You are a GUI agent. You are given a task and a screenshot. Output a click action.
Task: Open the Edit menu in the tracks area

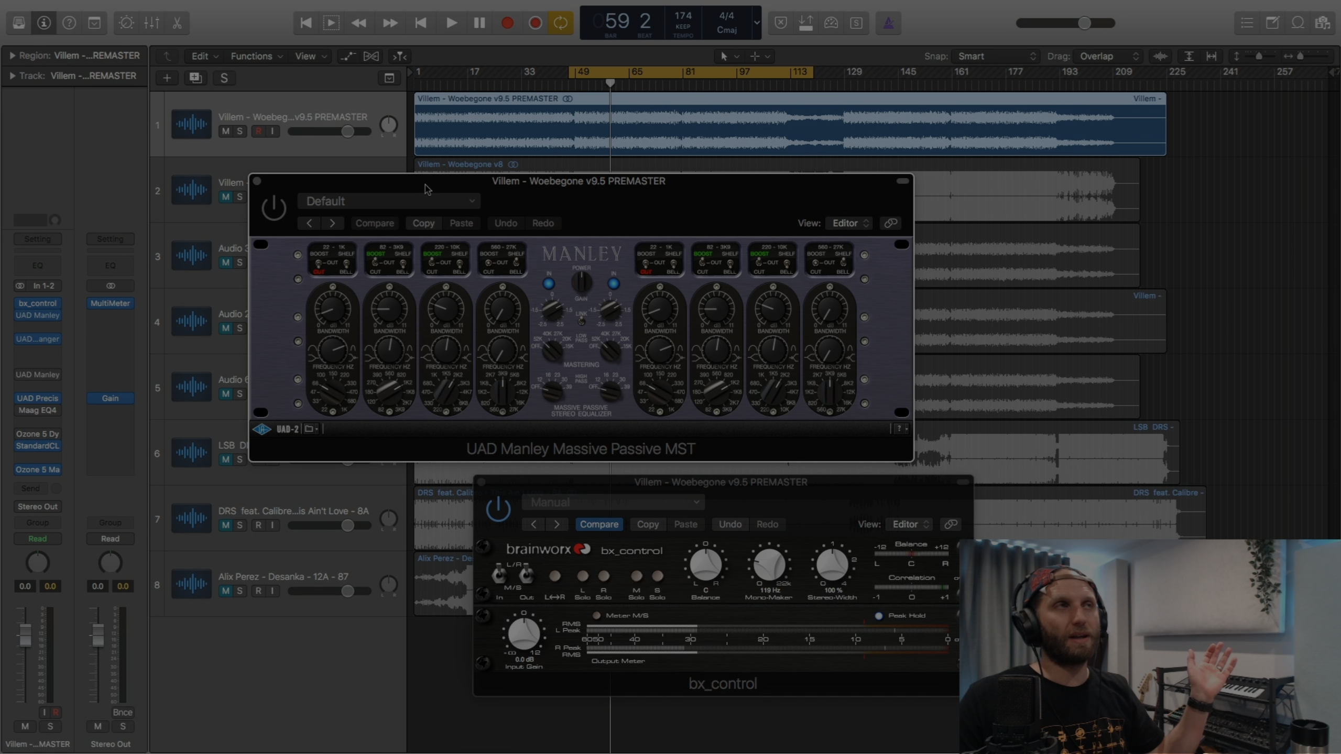[x=204, y=56]
